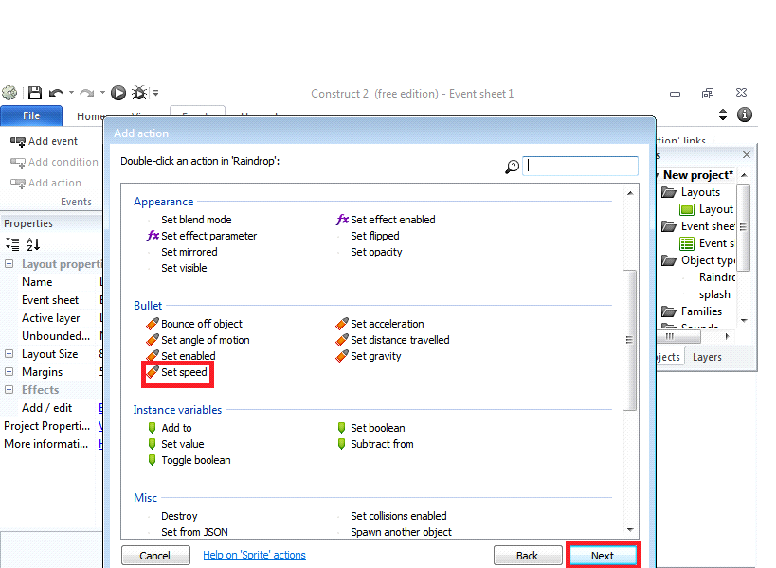The image size is (776, 568).
Task: Close the project panel with X
Action: [747, 154]
